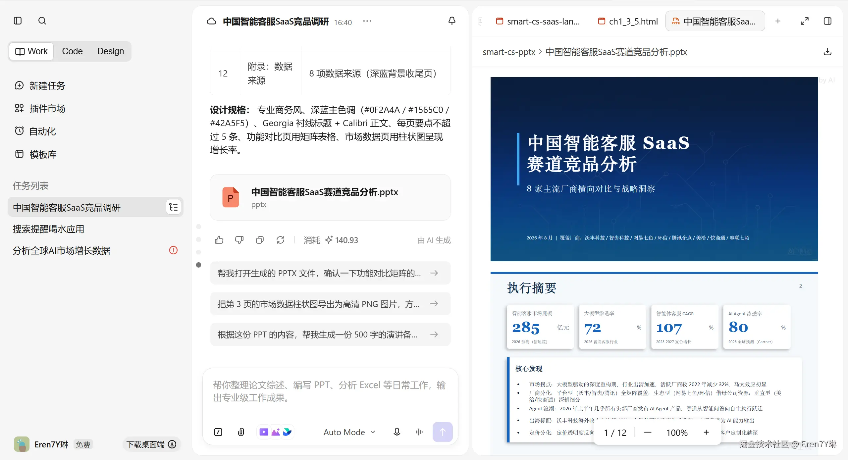Open the three-dot more menu in the chat header

(x=367, y=21)
